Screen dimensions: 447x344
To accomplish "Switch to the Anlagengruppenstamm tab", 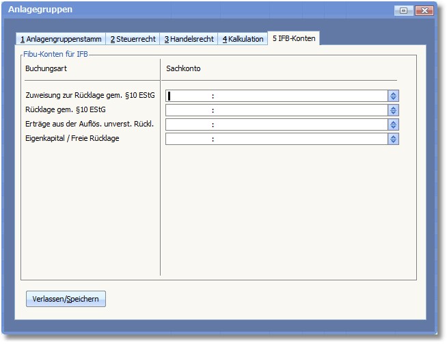I will coord(61,39).
